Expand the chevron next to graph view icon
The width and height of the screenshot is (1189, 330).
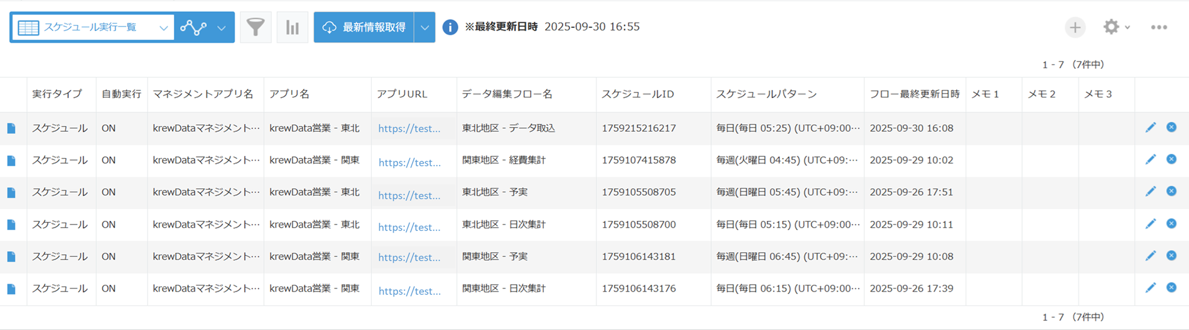[222, 27]
